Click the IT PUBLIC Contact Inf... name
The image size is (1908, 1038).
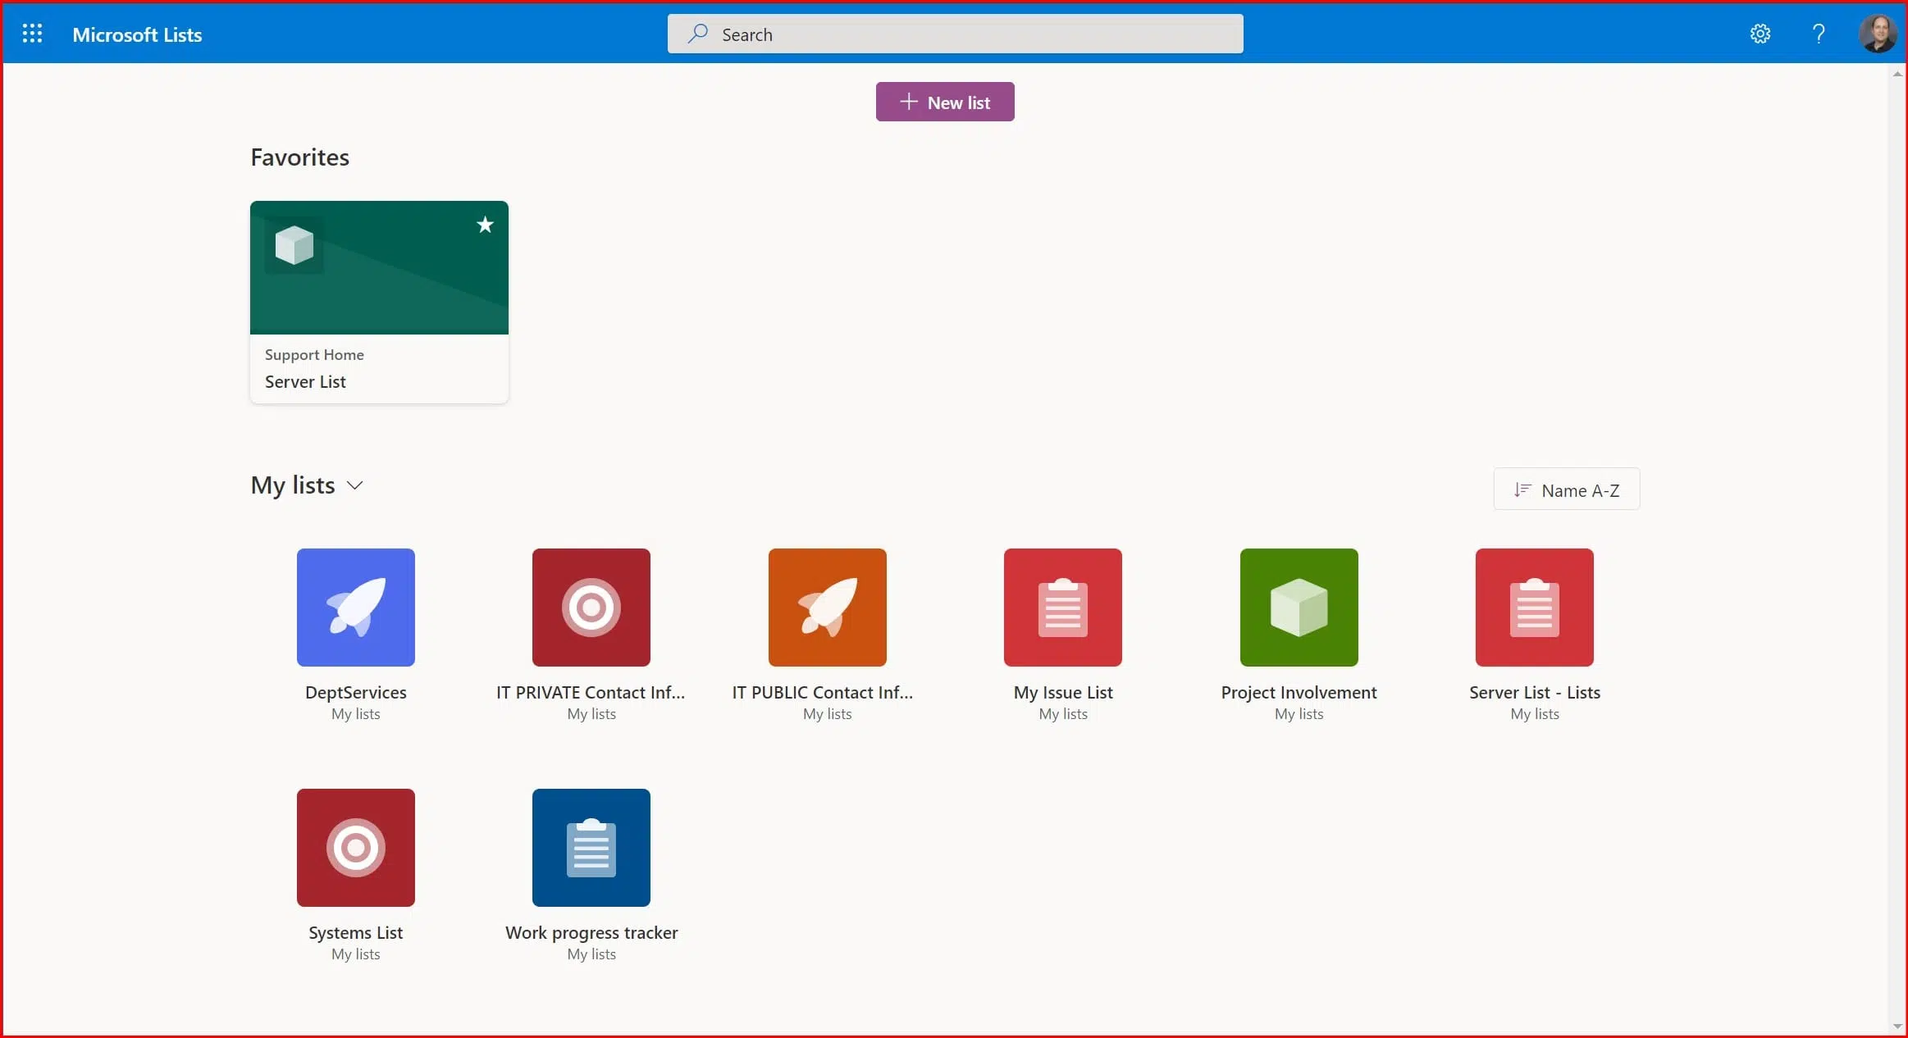(x=823, y=693)
